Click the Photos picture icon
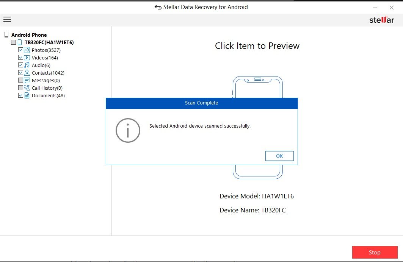 [x=27, y=50]
